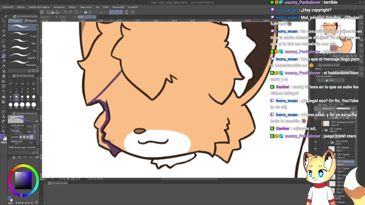The image size is (365, 205).
Task: Click the Undo arrow in the command bar
Action: pos(66,12)
